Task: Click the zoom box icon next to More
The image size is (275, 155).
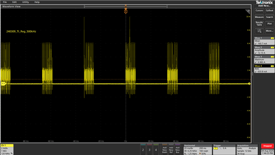Action: (259, 31)
